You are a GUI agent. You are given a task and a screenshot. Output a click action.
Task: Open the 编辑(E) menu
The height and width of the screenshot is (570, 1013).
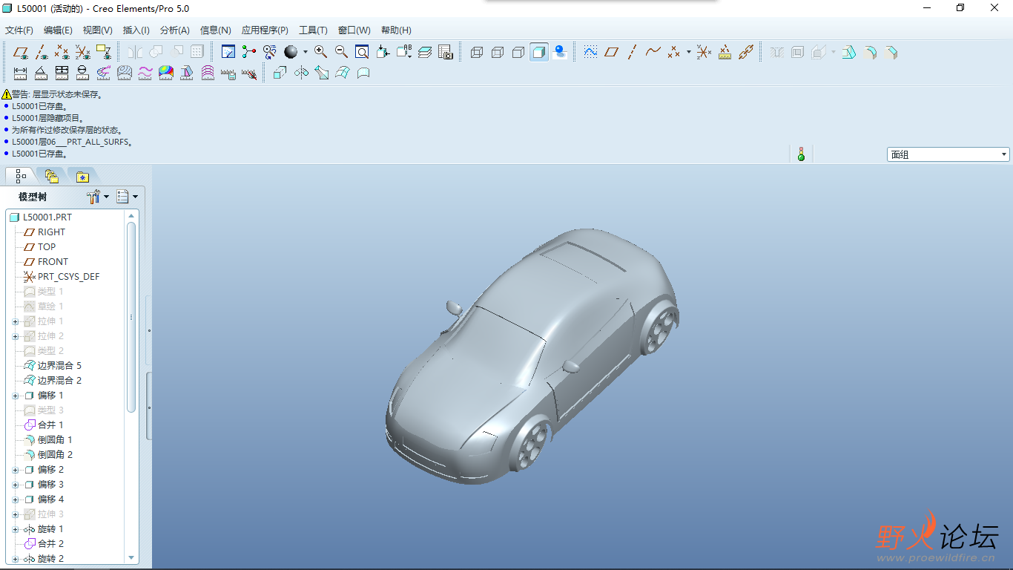point(58,30)
